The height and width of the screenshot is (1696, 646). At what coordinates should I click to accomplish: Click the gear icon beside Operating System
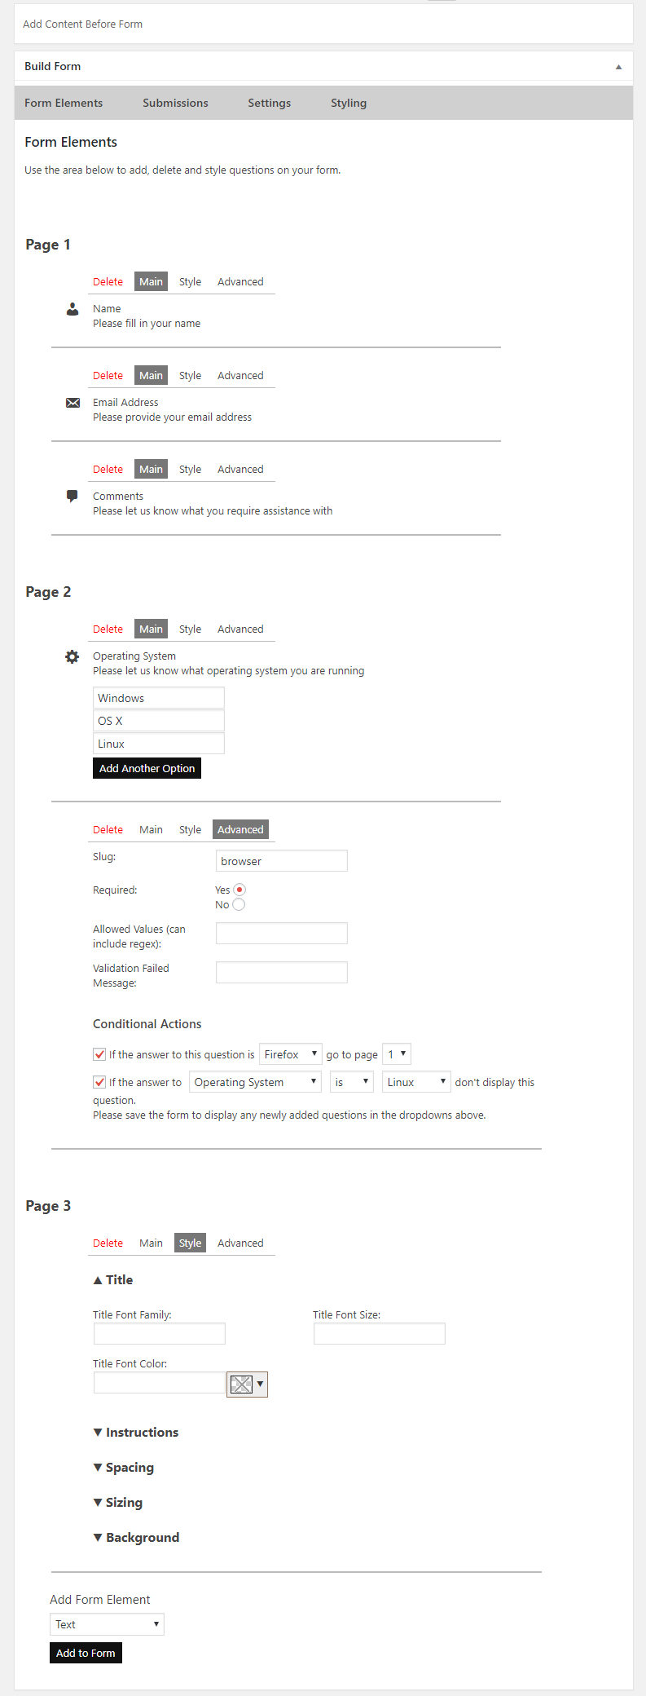[73, 656]
